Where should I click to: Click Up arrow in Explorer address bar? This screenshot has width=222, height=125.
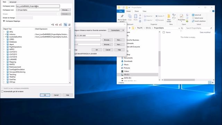[129, 28]
